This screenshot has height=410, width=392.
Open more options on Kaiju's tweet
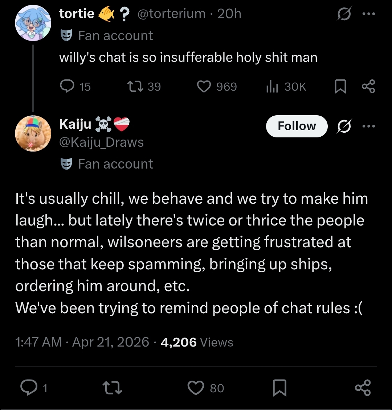tap(369, 126)
